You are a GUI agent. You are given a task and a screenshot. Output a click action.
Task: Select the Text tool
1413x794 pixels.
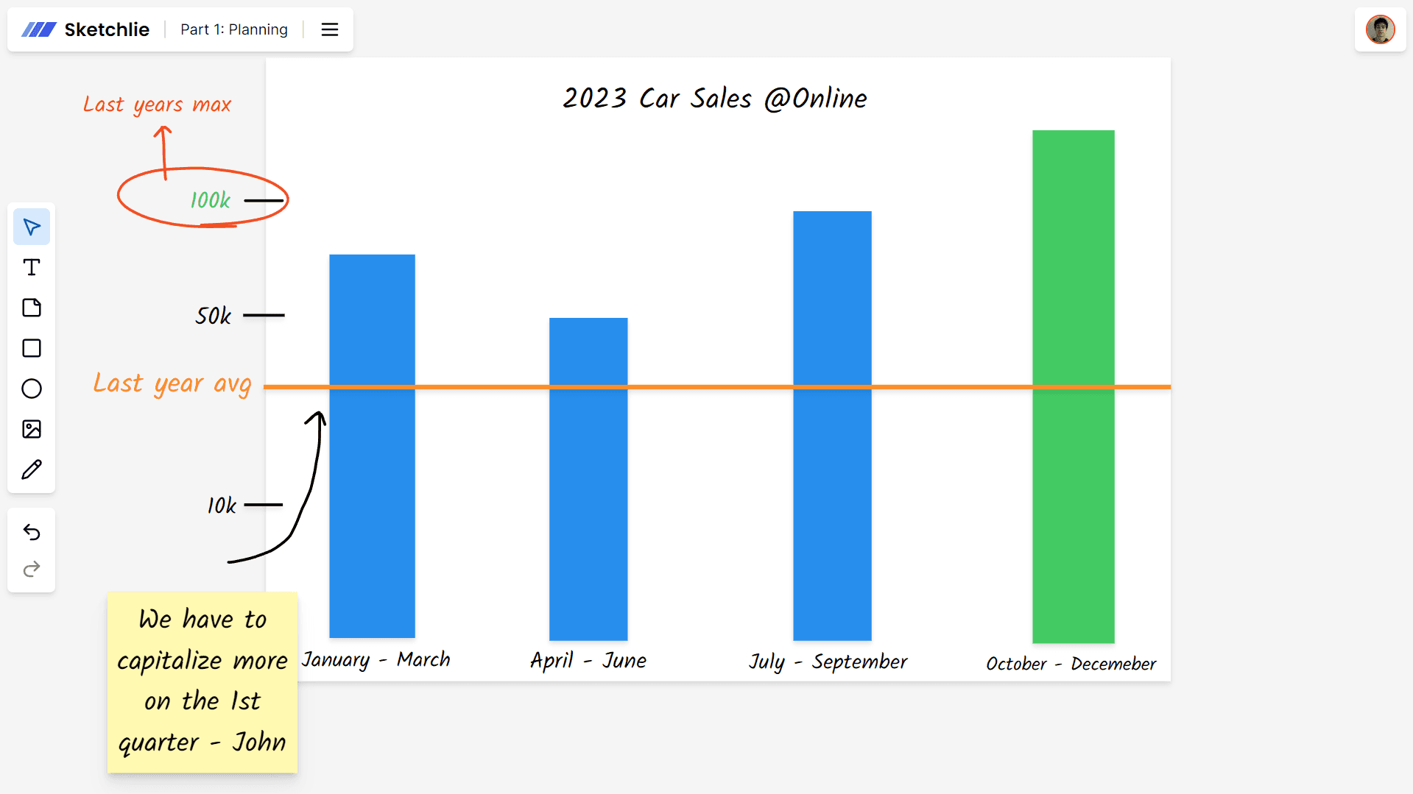(32, 267)
